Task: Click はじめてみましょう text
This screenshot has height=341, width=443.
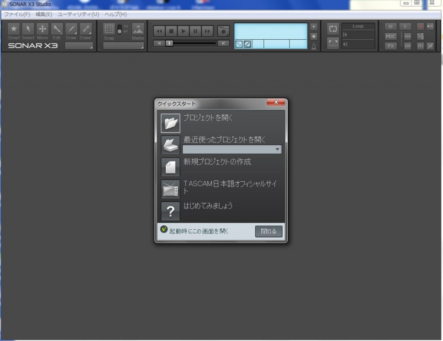Action: tap(208, 206)
